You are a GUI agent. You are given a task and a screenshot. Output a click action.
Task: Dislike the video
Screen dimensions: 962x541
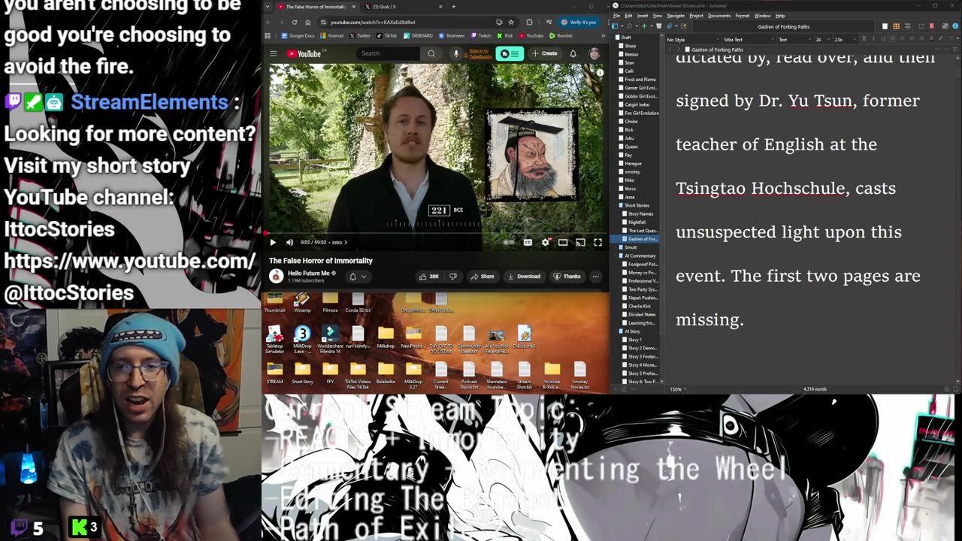[x=453, y=277]
